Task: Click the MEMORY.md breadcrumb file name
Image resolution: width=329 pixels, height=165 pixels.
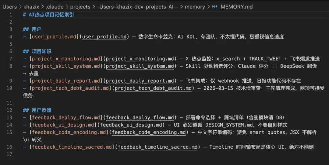Action: click(x=236, y=7)
